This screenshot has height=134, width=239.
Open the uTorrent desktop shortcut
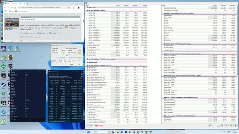(x=3, y=122)
